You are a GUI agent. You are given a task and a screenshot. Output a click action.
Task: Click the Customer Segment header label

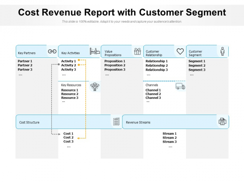195,53
